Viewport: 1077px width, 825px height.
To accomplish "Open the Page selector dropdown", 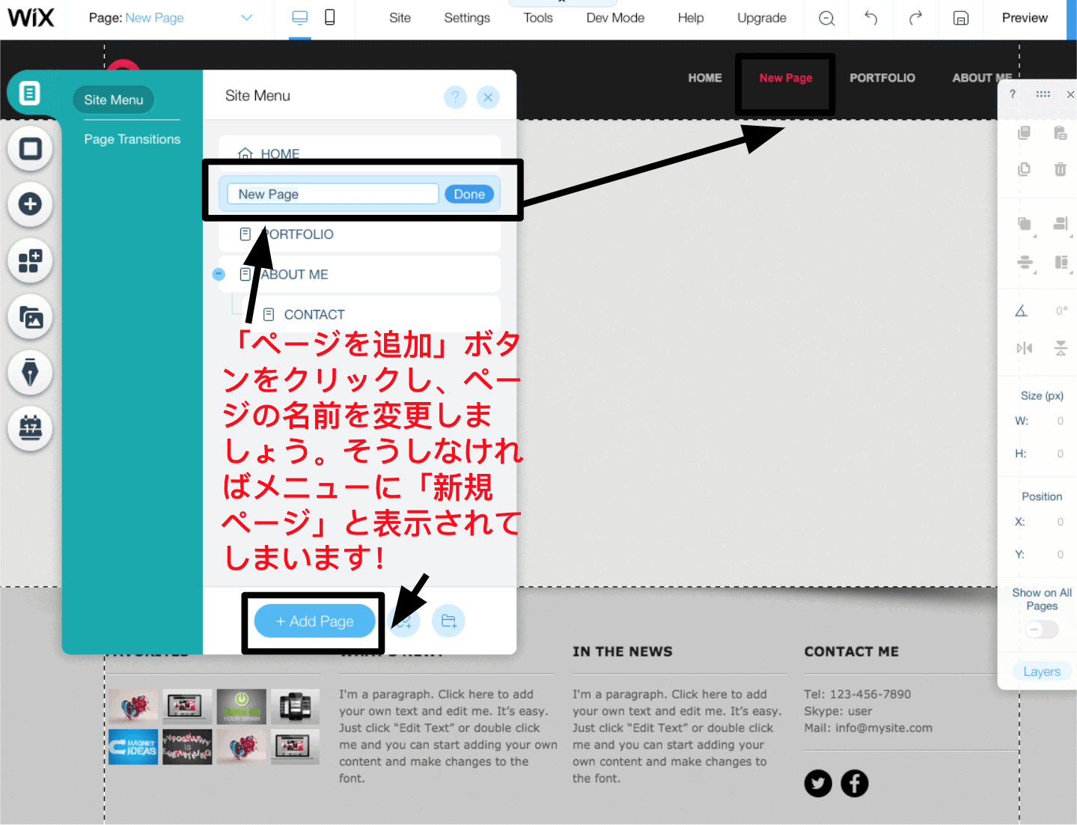I will [x=171, y=18].
